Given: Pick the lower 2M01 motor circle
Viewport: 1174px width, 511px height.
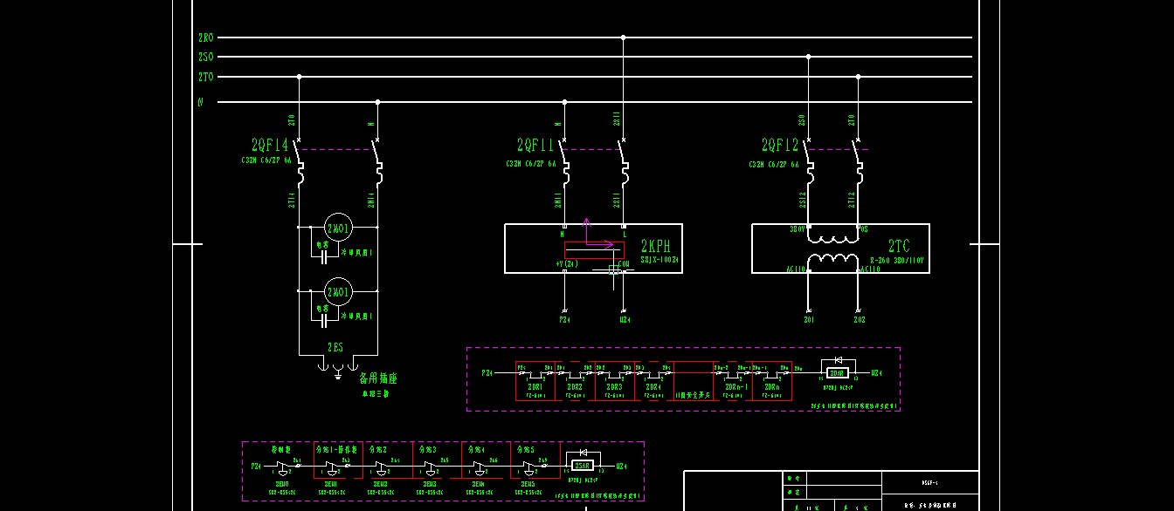Looking at the screenshot, I should (337, 291).
